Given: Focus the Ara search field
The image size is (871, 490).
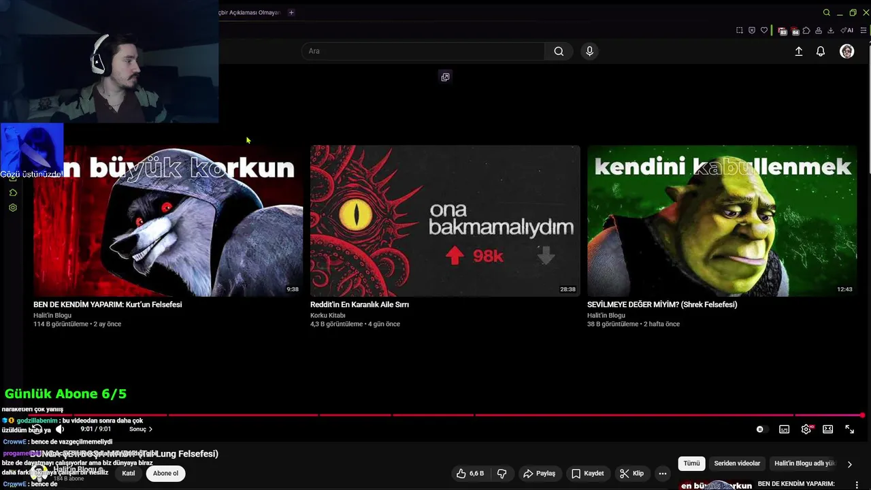Looking at the screenshot, I should pos(423,51).
